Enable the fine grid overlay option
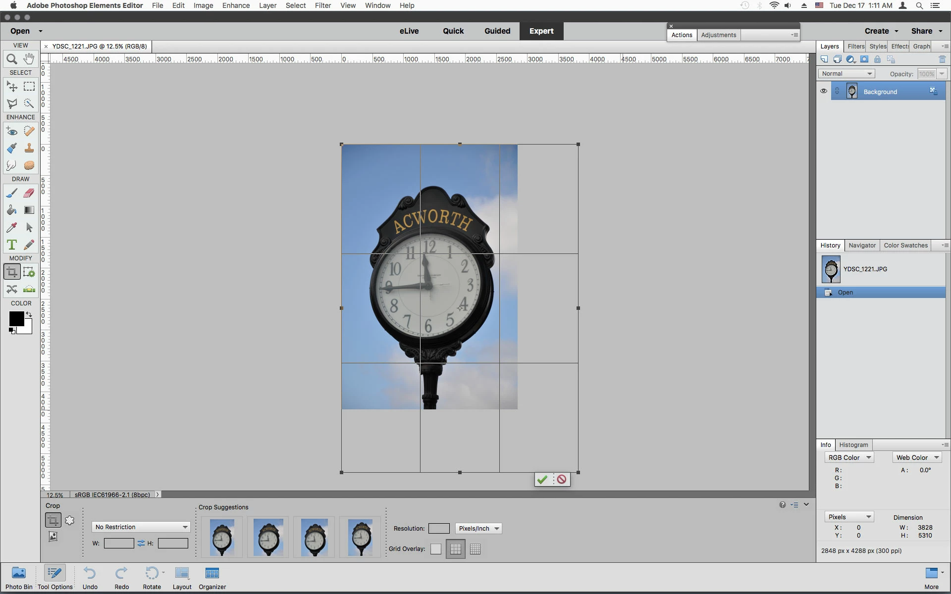The width and height of the screenshot is (951, 594). pos(475,549)
